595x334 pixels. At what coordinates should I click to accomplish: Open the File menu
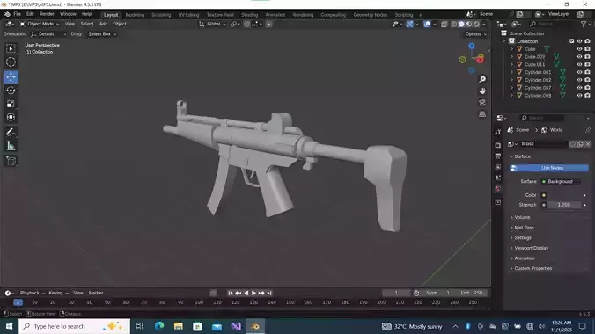[x=17, y=14]
